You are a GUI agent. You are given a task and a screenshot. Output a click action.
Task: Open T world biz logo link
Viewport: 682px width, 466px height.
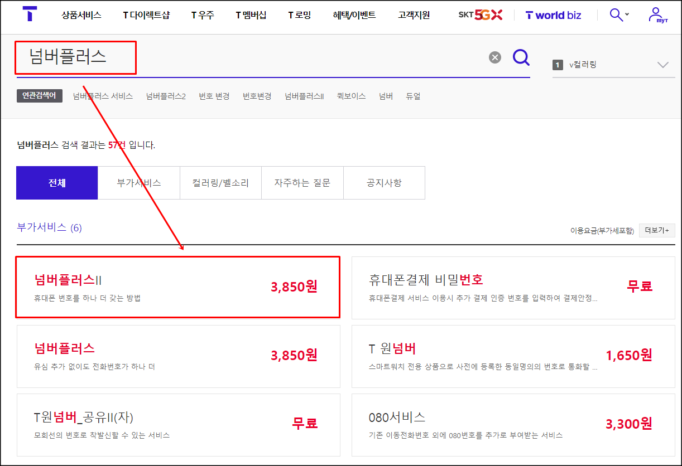(x=553, y=15)
